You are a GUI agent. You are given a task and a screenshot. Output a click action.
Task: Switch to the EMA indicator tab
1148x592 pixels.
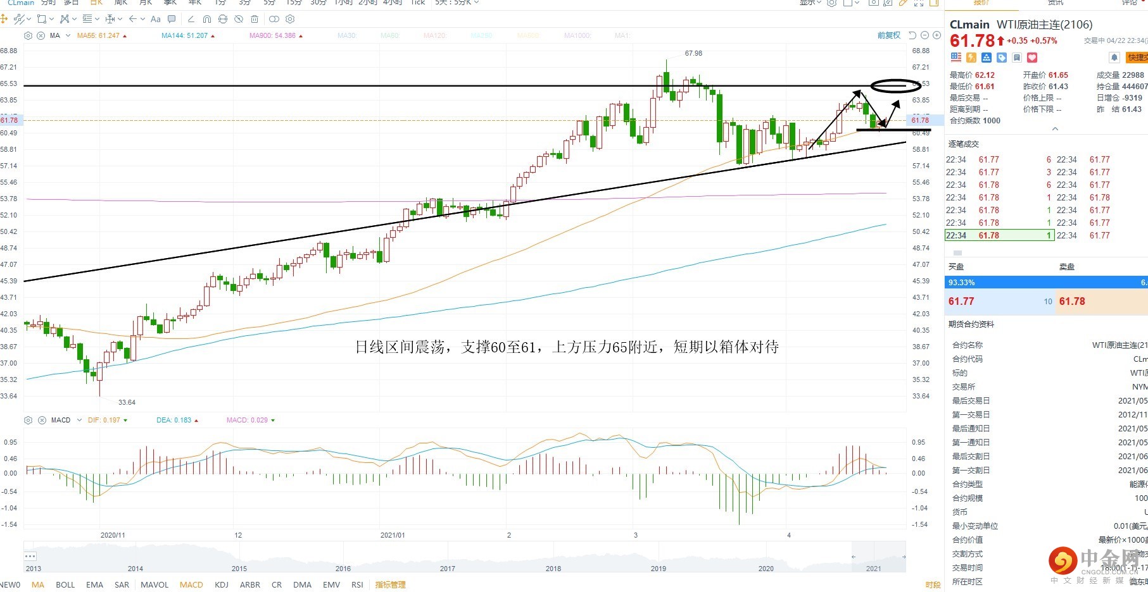[x=94, y=584]
